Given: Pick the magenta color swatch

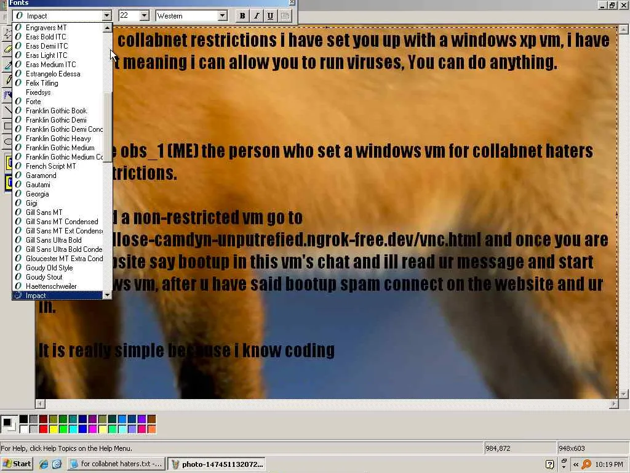Looking at the screenshot, I should point(92,429).
